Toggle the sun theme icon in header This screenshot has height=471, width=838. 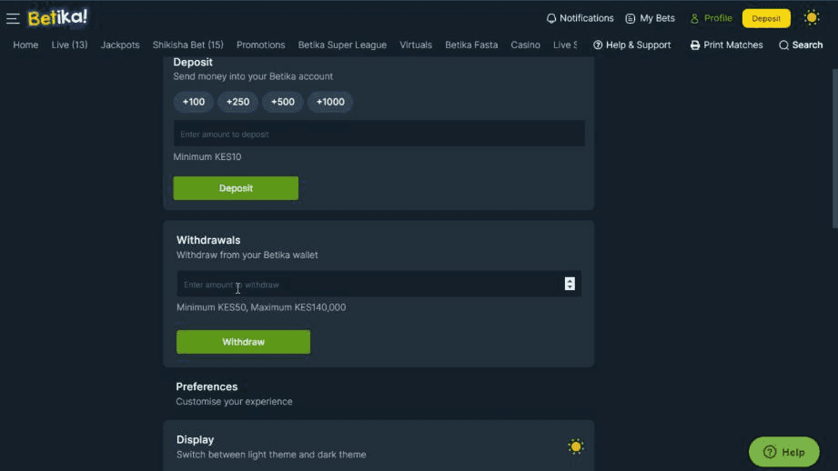coord(812,18)
